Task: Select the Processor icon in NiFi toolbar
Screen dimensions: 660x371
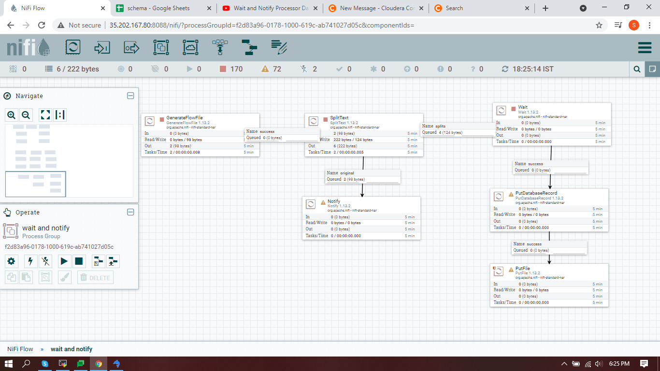Action: pyautogui.click(x=73, y=47)
